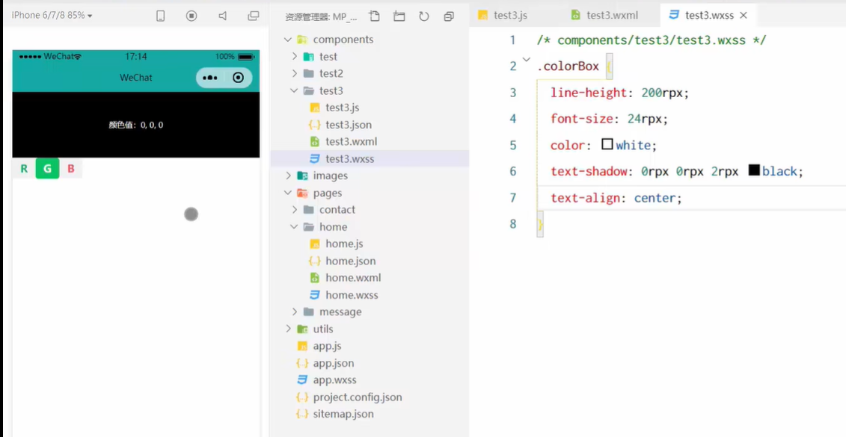
Task: Click line number 8 in the editor gutter
Action: coord(513,224)
